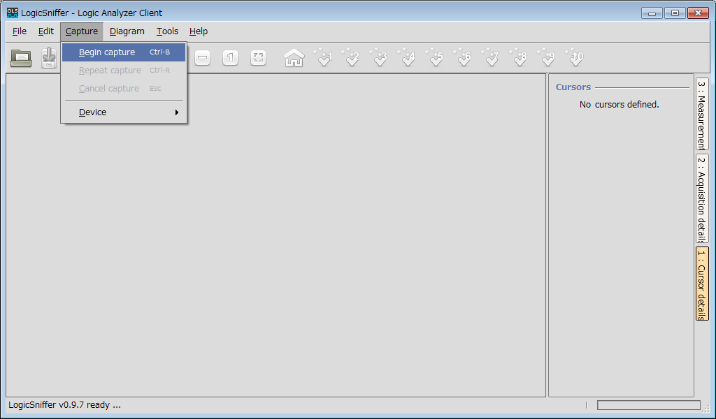Jump to cursor 2 using toolbar icon
The image size is (716, 419).
[352, 57]
